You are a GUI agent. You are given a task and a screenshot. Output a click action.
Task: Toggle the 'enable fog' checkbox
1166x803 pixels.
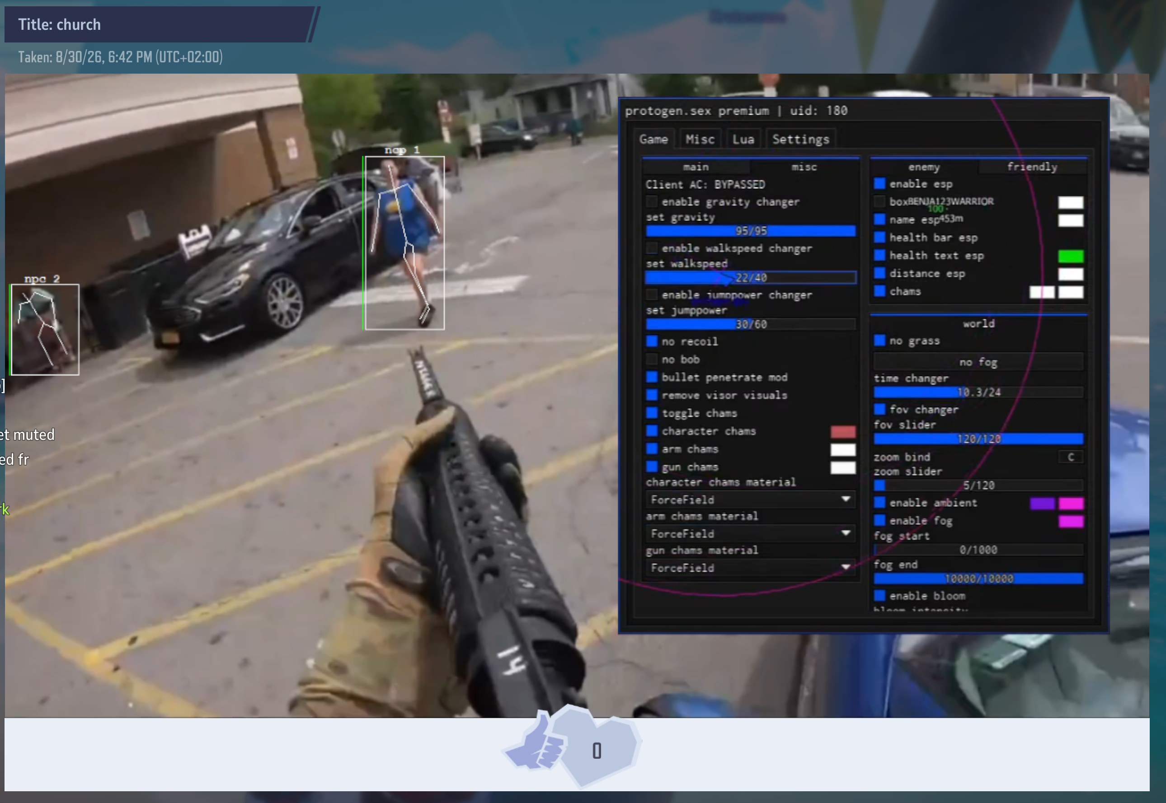click(x=879, y=521)
